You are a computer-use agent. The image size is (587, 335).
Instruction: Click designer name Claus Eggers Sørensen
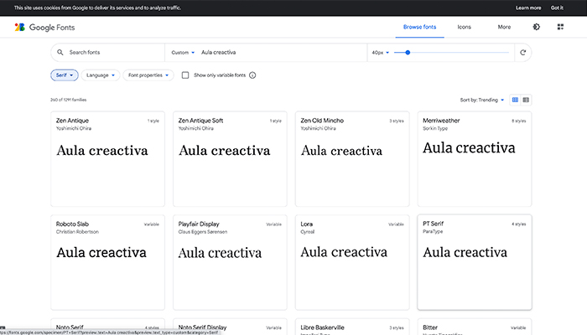coord(203,232)
